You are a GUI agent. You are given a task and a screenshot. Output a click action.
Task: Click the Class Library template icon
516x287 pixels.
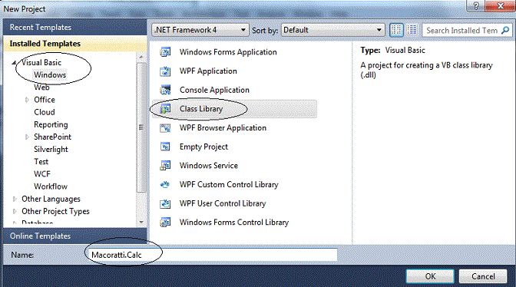pyautogui.click(x=165, y=109)
